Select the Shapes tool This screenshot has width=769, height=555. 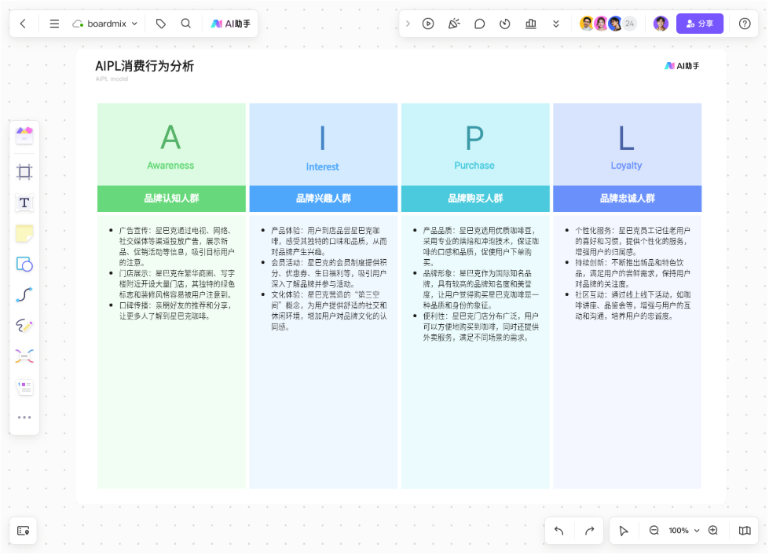click(x=24, y=265)
